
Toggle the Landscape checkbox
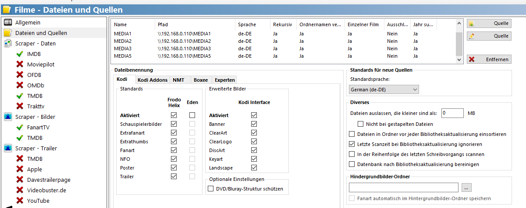tap(254, 168)
